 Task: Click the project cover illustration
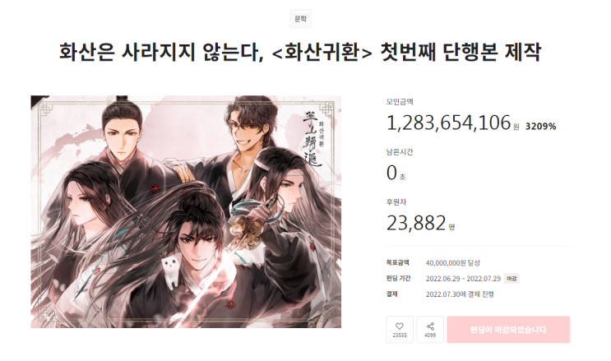(x=186, y=211)
